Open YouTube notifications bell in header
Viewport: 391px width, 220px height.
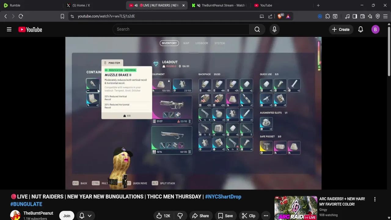click(x=360, y=29)
